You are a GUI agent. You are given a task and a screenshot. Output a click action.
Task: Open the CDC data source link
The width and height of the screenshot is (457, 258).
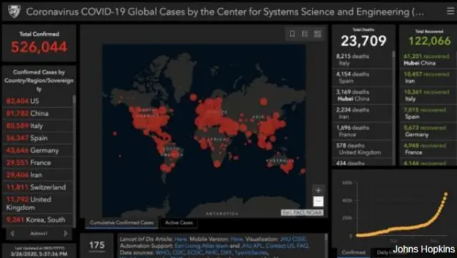[x=179, y=252]
